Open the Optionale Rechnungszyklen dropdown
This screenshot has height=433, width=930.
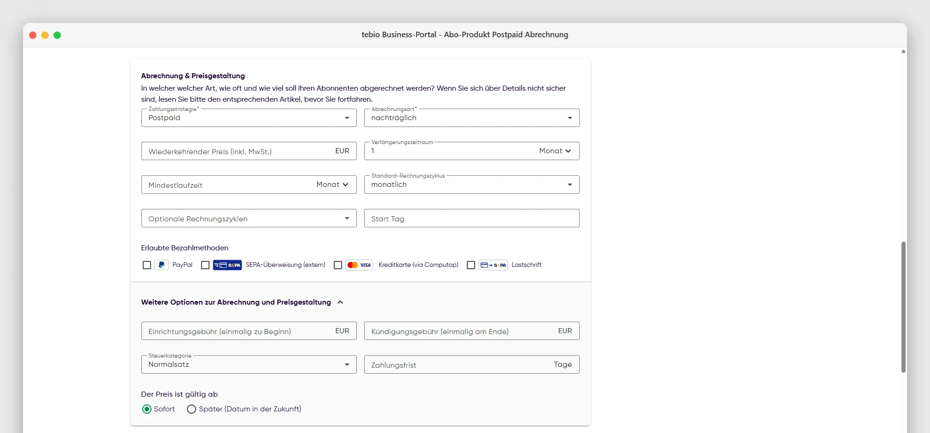pos(249,218)
